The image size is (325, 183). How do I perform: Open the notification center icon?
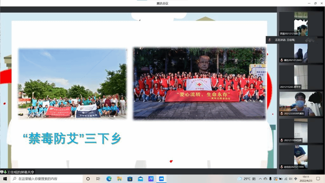point(318,179)
